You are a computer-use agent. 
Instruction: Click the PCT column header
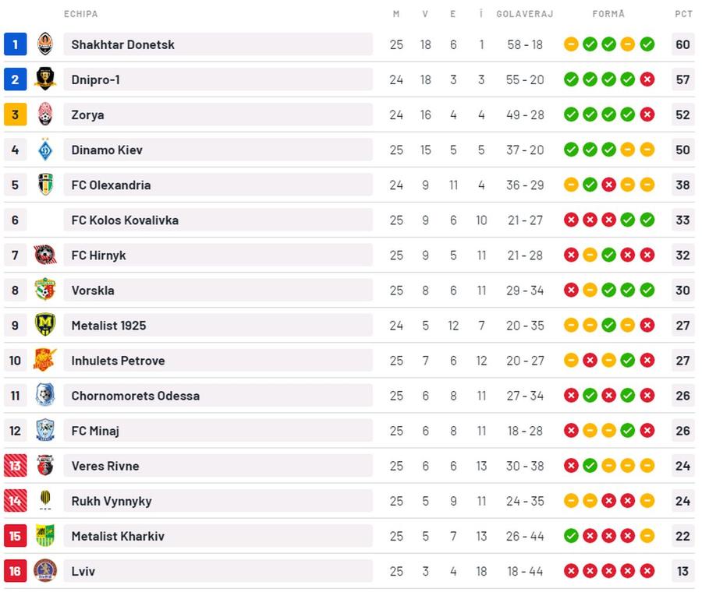click(x=683, y=14)
